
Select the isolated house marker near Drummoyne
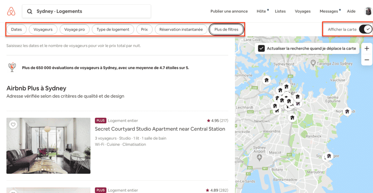266,80
